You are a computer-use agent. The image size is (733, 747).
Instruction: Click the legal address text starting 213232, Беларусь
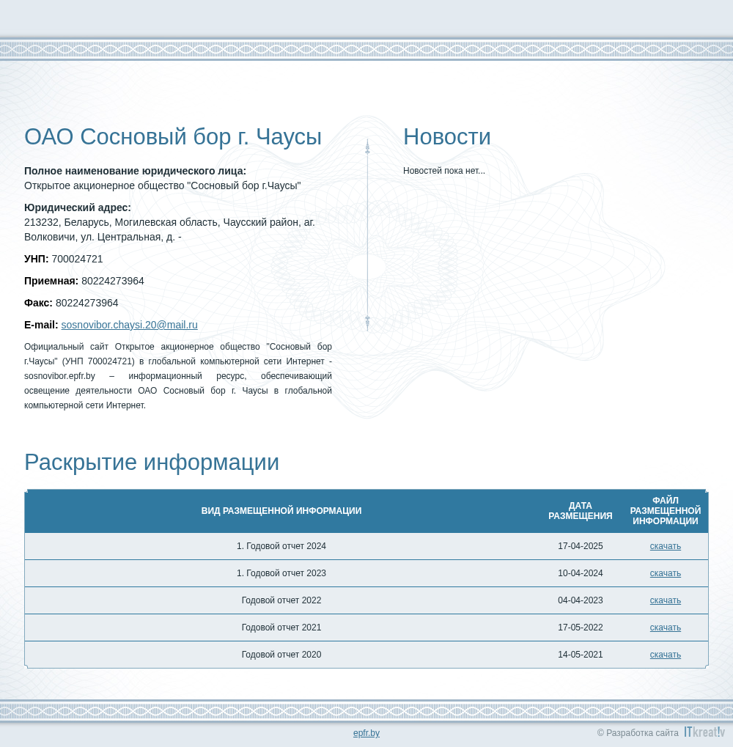coord(169,229)
